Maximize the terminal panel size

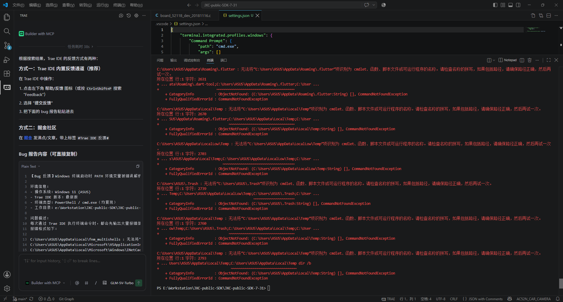click(549, 60)
